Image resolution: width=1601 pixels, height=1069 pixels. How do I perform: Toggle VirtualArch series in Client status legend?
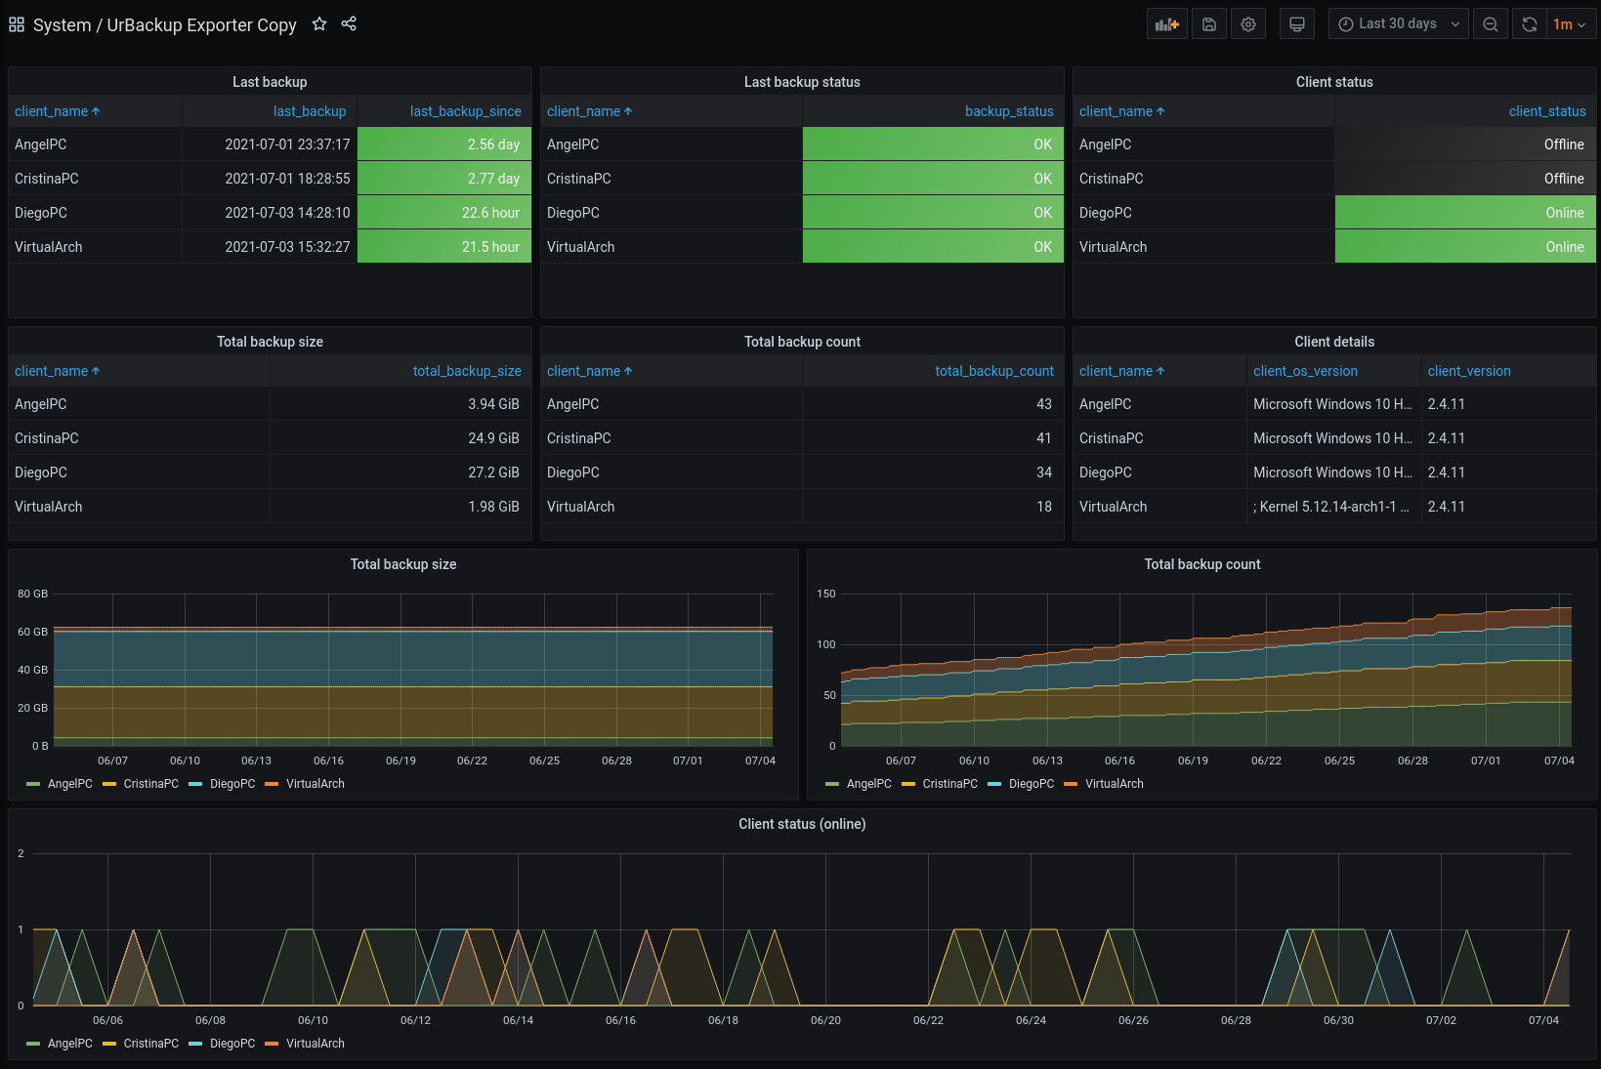tap(315, 1044)
